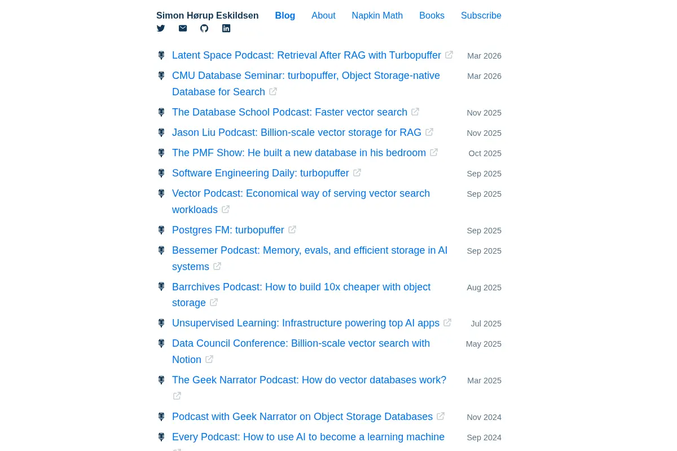This screenshot has width=677, height=451.
Task: Click microphone icon beside Podcast with Geek Narrator
Action: coord(161,417)
